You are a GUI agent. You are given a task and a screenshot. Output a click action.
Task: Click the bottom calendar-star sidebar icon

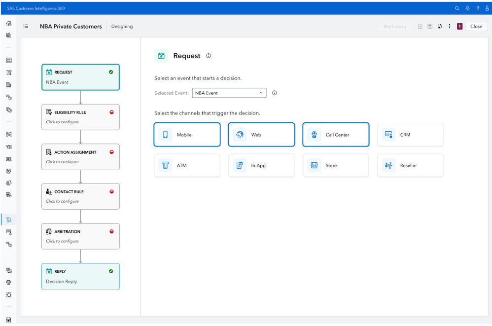click(x=9, y=320)
